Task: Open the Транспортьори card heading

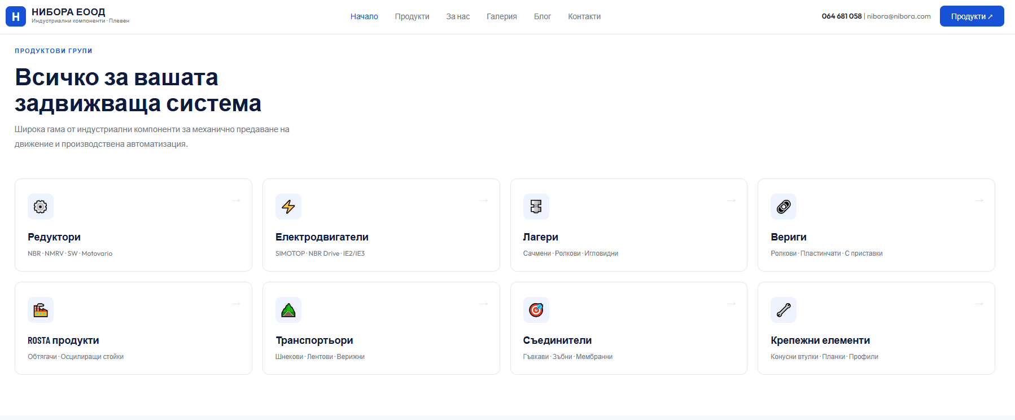Action: coord(314,340)
